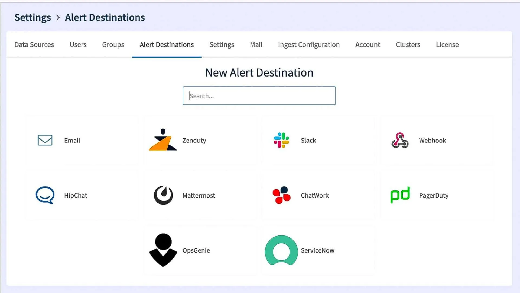
Task: Select the Zenduty logo icon
Action: pos(163,140)
